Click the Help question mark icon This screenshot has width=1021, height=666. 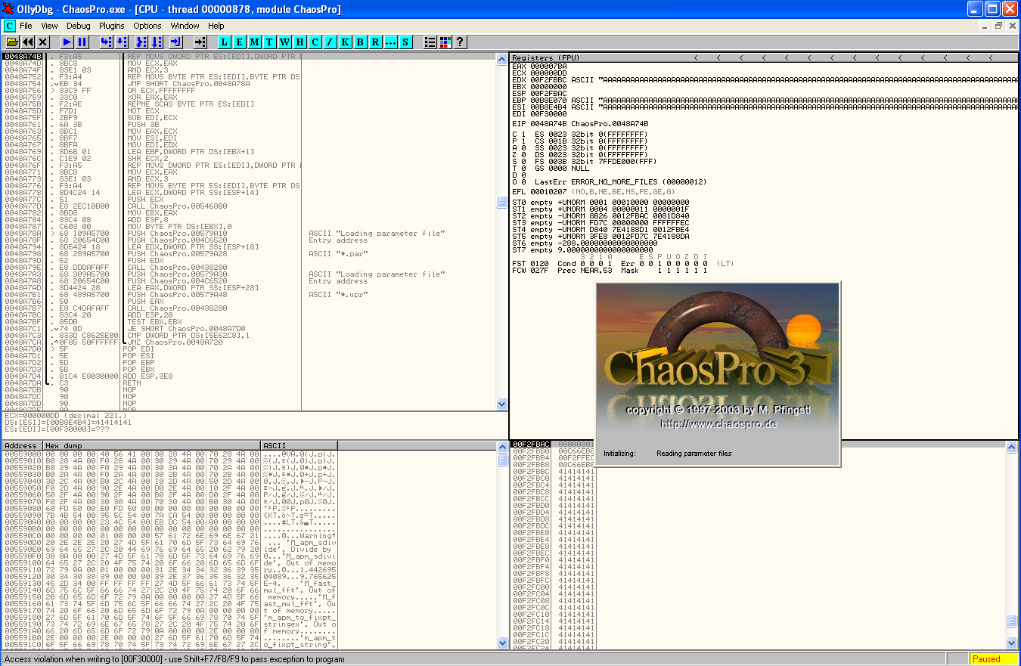click(x=459, y=42)
